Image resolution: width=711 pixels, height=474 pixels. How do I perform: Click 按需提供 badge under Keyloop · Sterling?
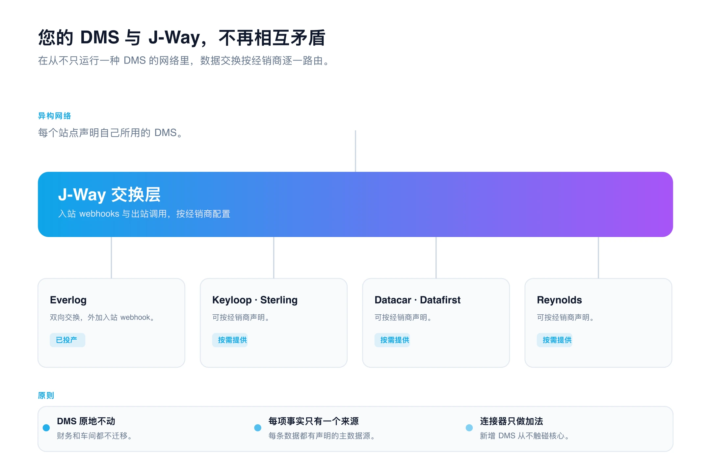coord(230,340)
